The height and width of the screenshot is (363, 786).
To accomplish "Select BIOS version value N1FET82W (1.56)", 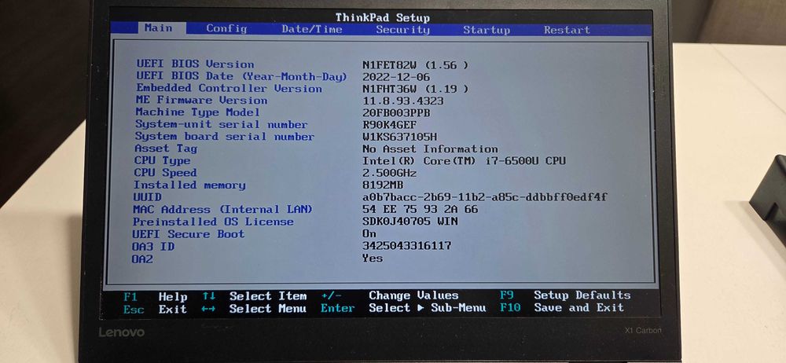I will (x=416, y=65).
